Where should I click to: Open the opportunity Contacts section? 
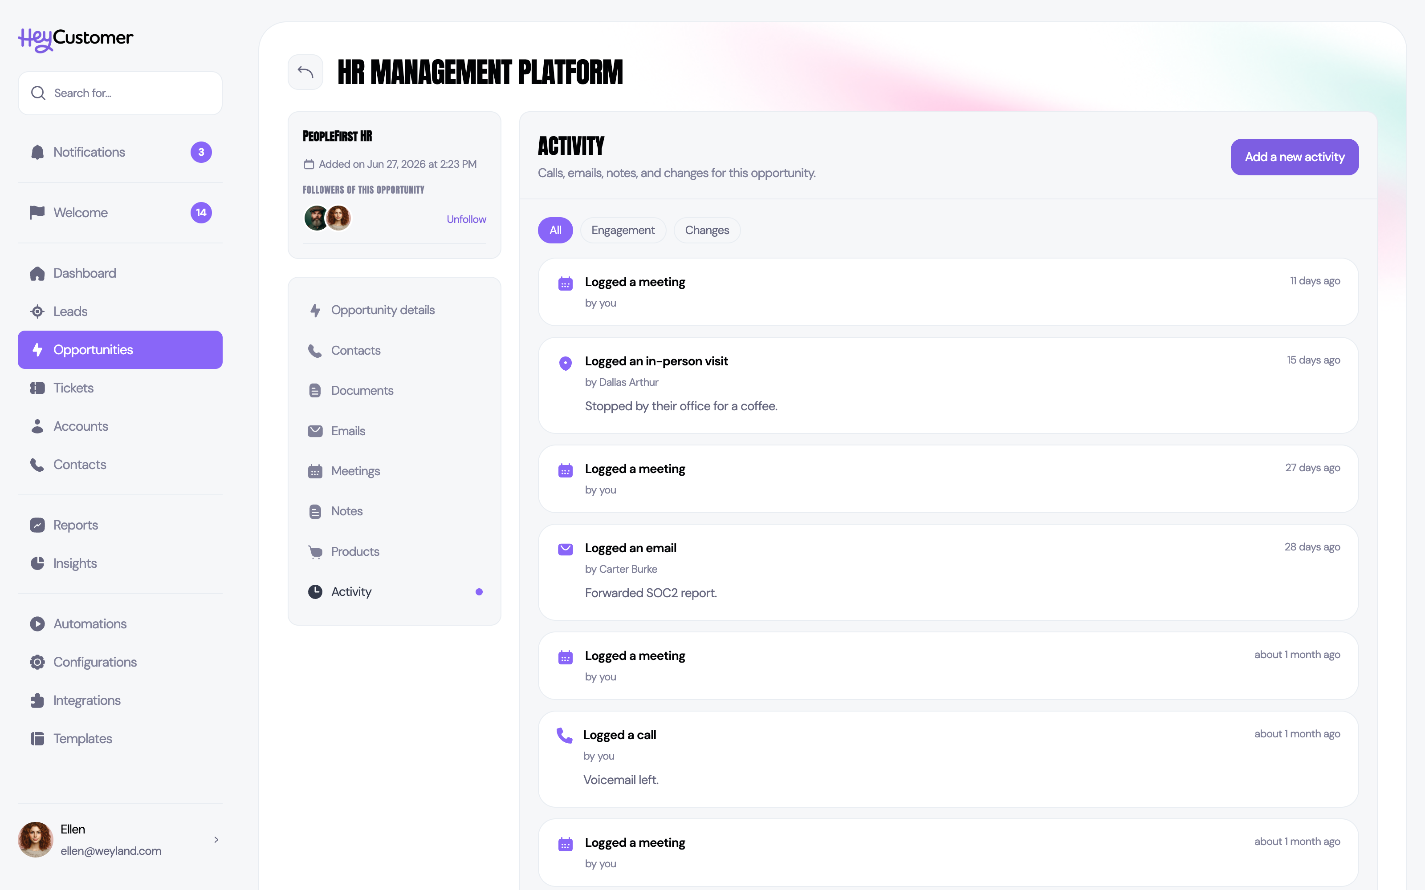point(395,351)
